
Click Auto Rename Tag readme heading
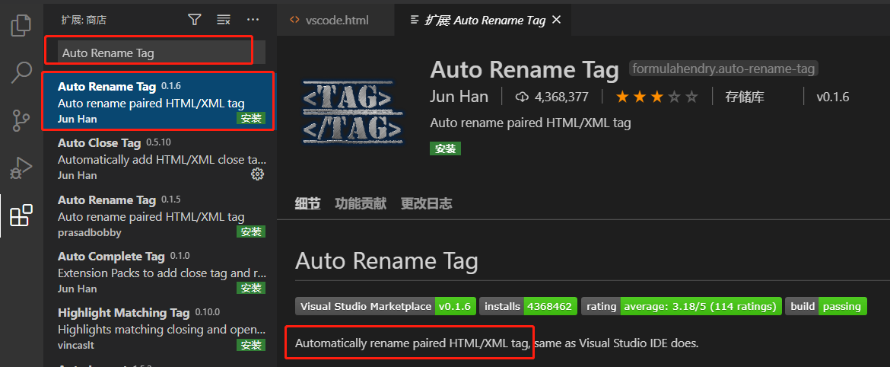(386, 261)
